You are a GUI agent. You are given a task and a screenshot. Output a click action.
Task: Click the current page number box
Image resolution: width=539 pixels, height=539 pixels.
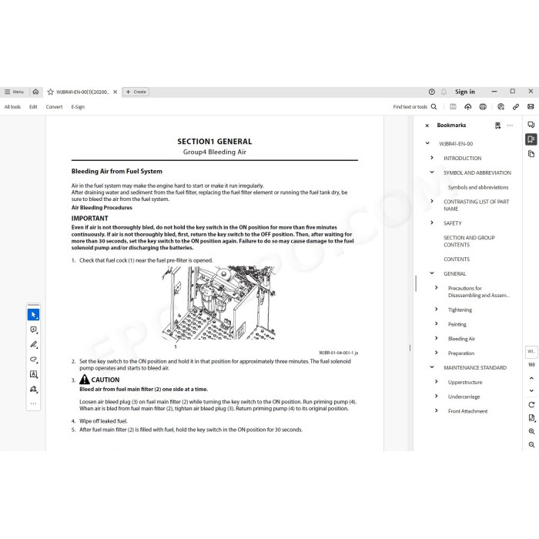531,352
